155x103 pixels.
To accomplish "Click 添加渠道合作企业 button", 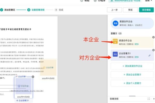I will pyautogui.click(x=132, y=66).
